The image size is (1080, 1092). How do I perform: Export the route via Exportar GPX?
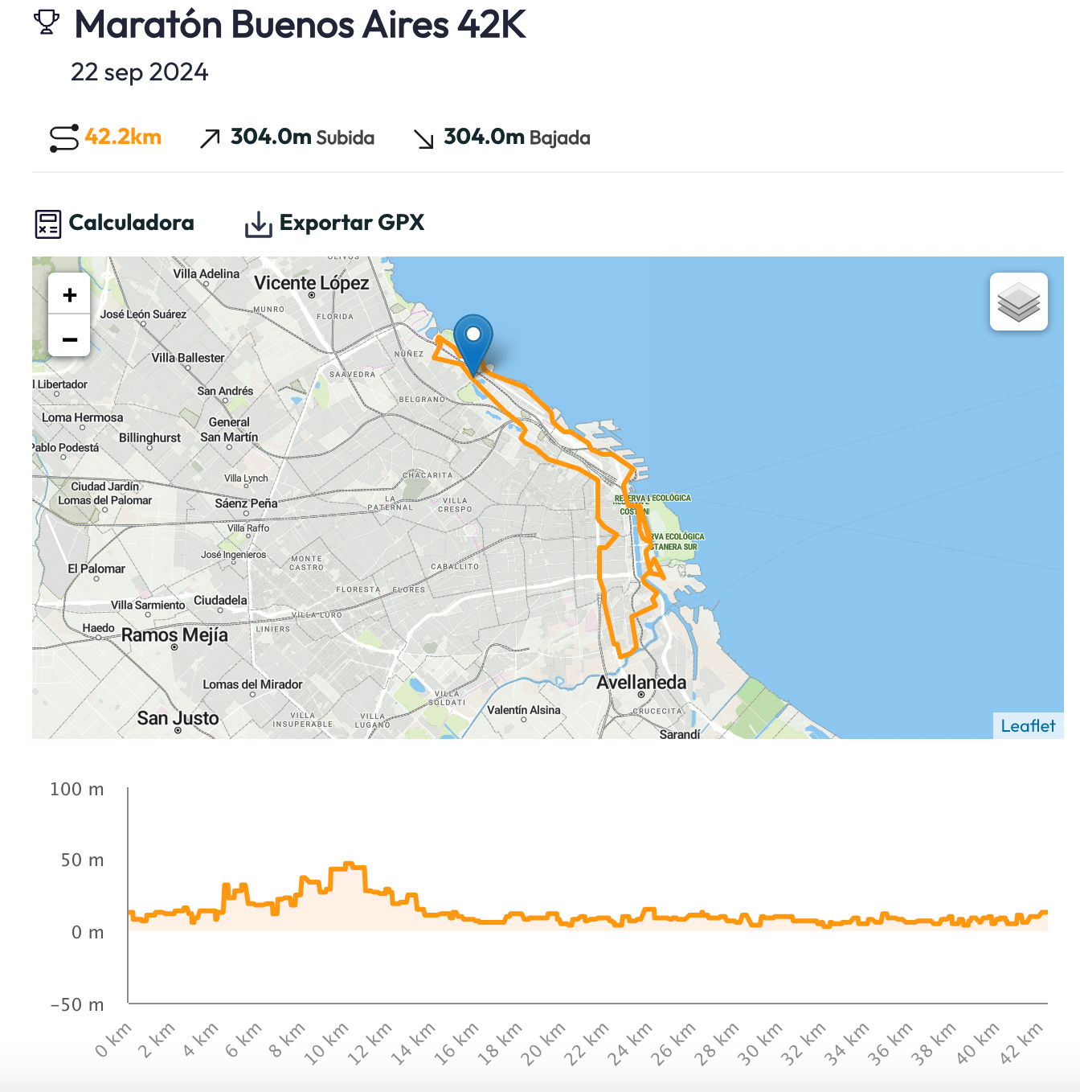(351, 223)
